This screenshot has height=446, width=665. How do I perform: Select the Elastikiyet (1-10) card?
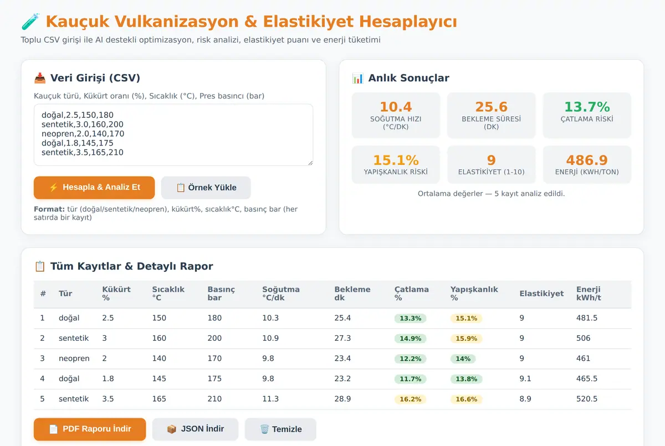[492, 164]
